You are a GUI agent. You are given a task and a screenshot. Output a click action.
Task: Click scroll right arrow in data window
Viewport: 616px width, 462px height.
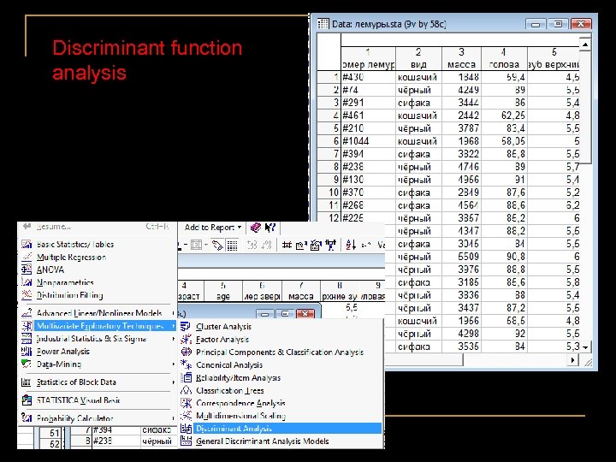[x=572, y=359]
